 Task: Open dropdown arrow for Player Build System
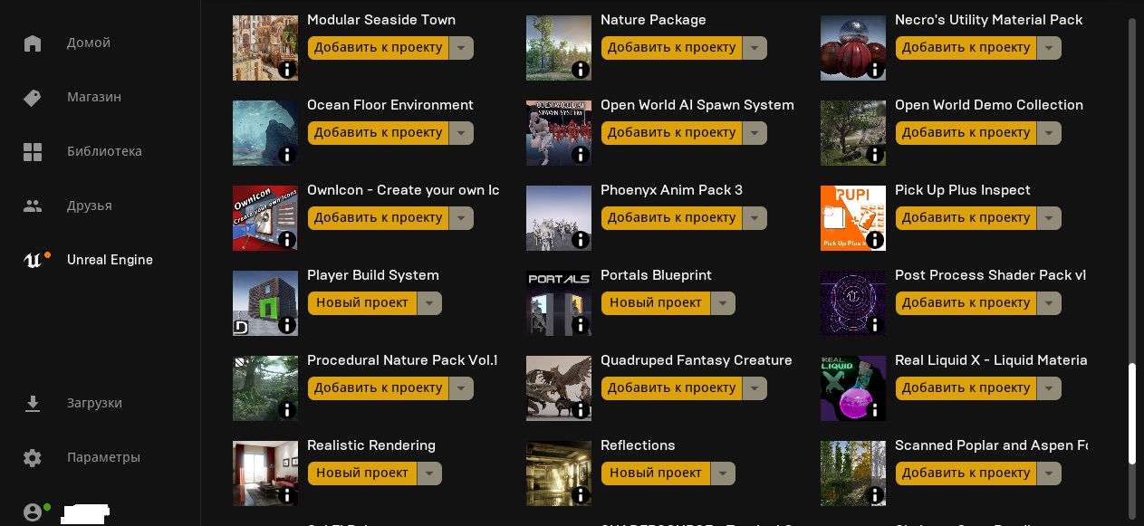click(x=429, y=302)
